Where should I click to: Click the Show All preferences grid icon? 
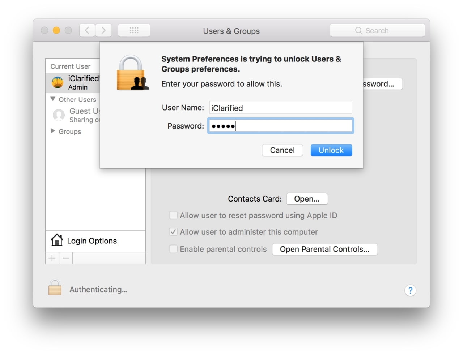(134, 30)
